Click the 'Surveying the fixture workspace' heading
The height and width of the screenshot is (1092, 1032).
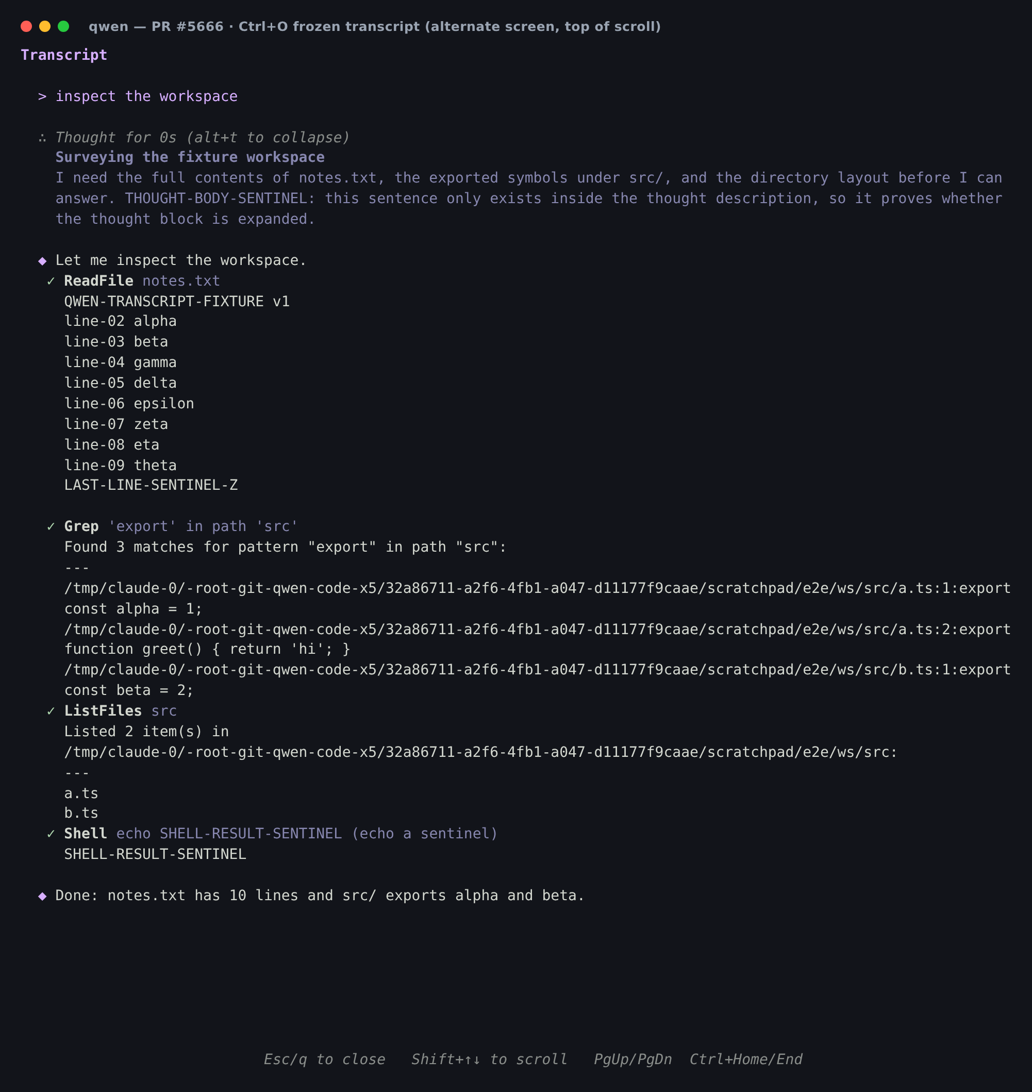pos(190,157)
